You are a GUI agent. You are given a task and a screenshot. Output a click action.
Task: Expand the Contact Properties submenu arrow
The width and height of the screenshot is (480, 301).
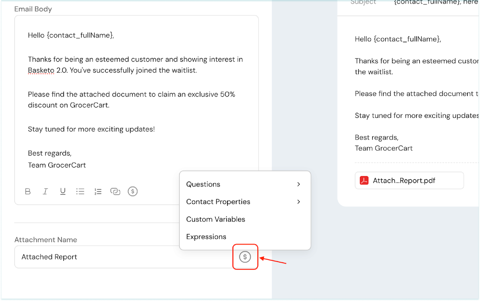coord(298,202)
